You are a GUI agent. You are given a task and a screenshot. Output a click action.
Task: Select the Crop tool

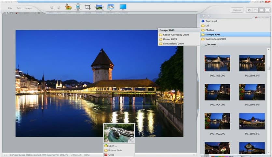88,7
